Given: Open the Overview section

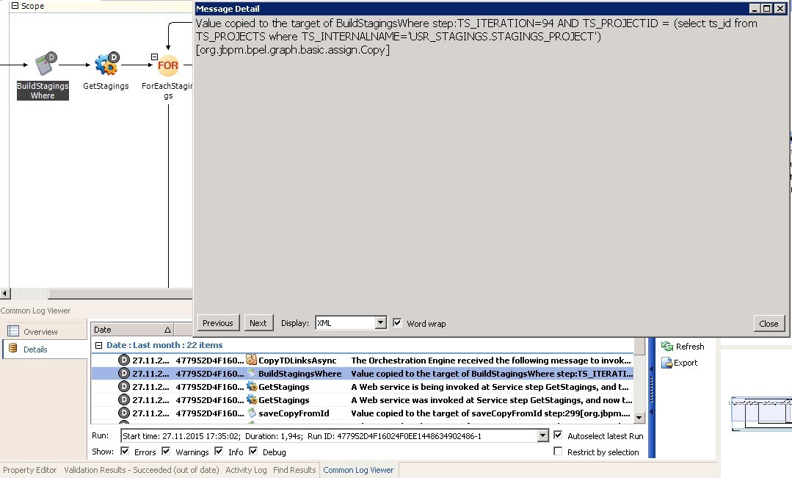Looking at the screenshot, I should (40, 332).
